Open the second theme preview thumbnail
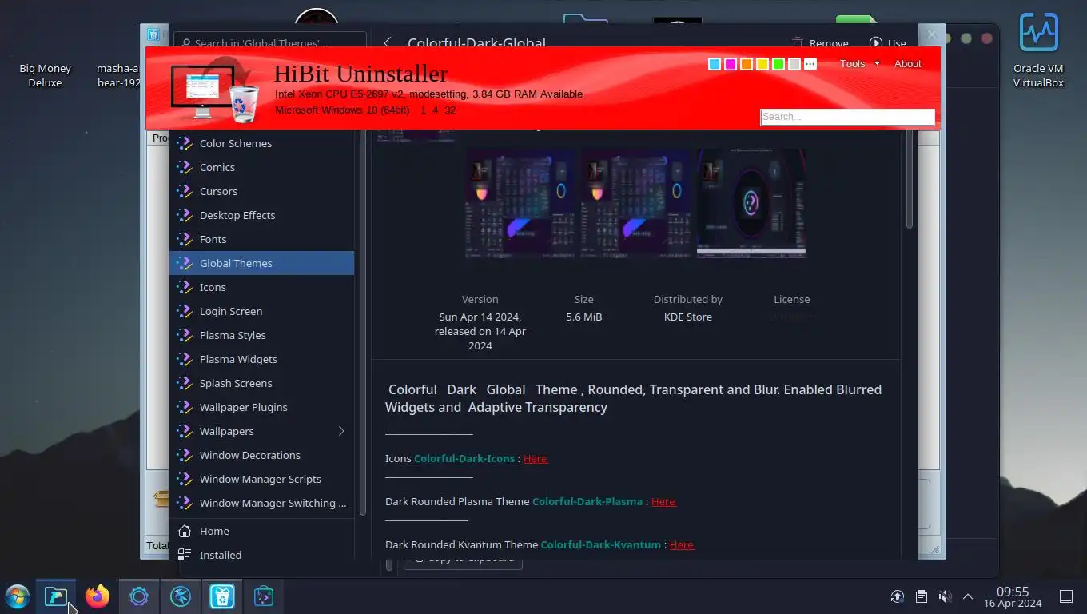1087x614 pixels. click(x=635, y=202)
